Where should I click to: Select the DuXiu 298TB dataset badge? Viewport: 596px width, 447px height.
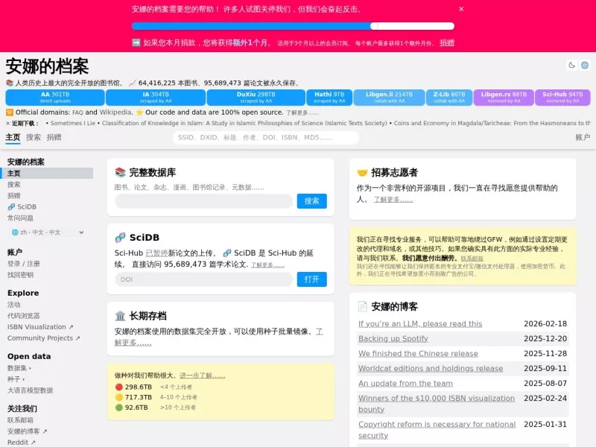[256, 98]
